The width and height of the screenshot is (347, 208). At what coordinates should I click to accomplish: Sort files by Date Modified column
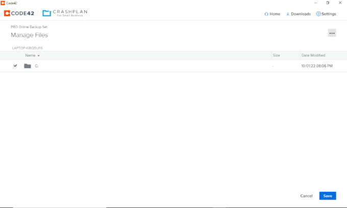(313, 55)
